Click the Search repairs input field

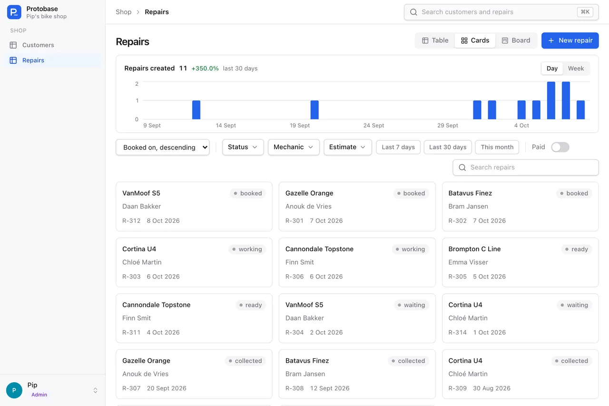(x=525, y=168)
